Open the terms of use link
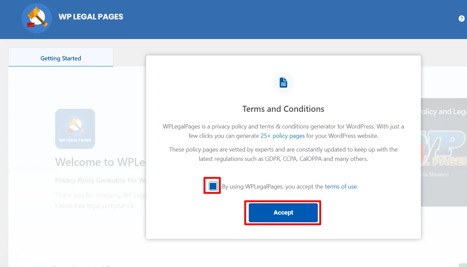 (x=340, y=186)
